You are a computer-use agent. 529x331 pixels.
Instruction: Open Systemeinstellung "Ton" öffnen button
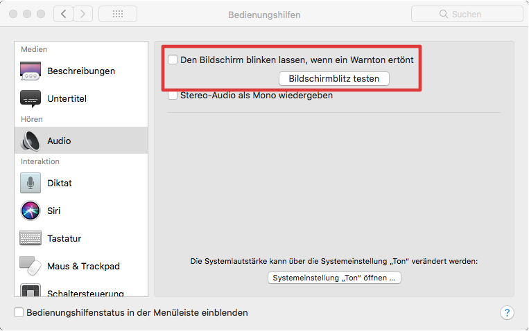[334, 278]
